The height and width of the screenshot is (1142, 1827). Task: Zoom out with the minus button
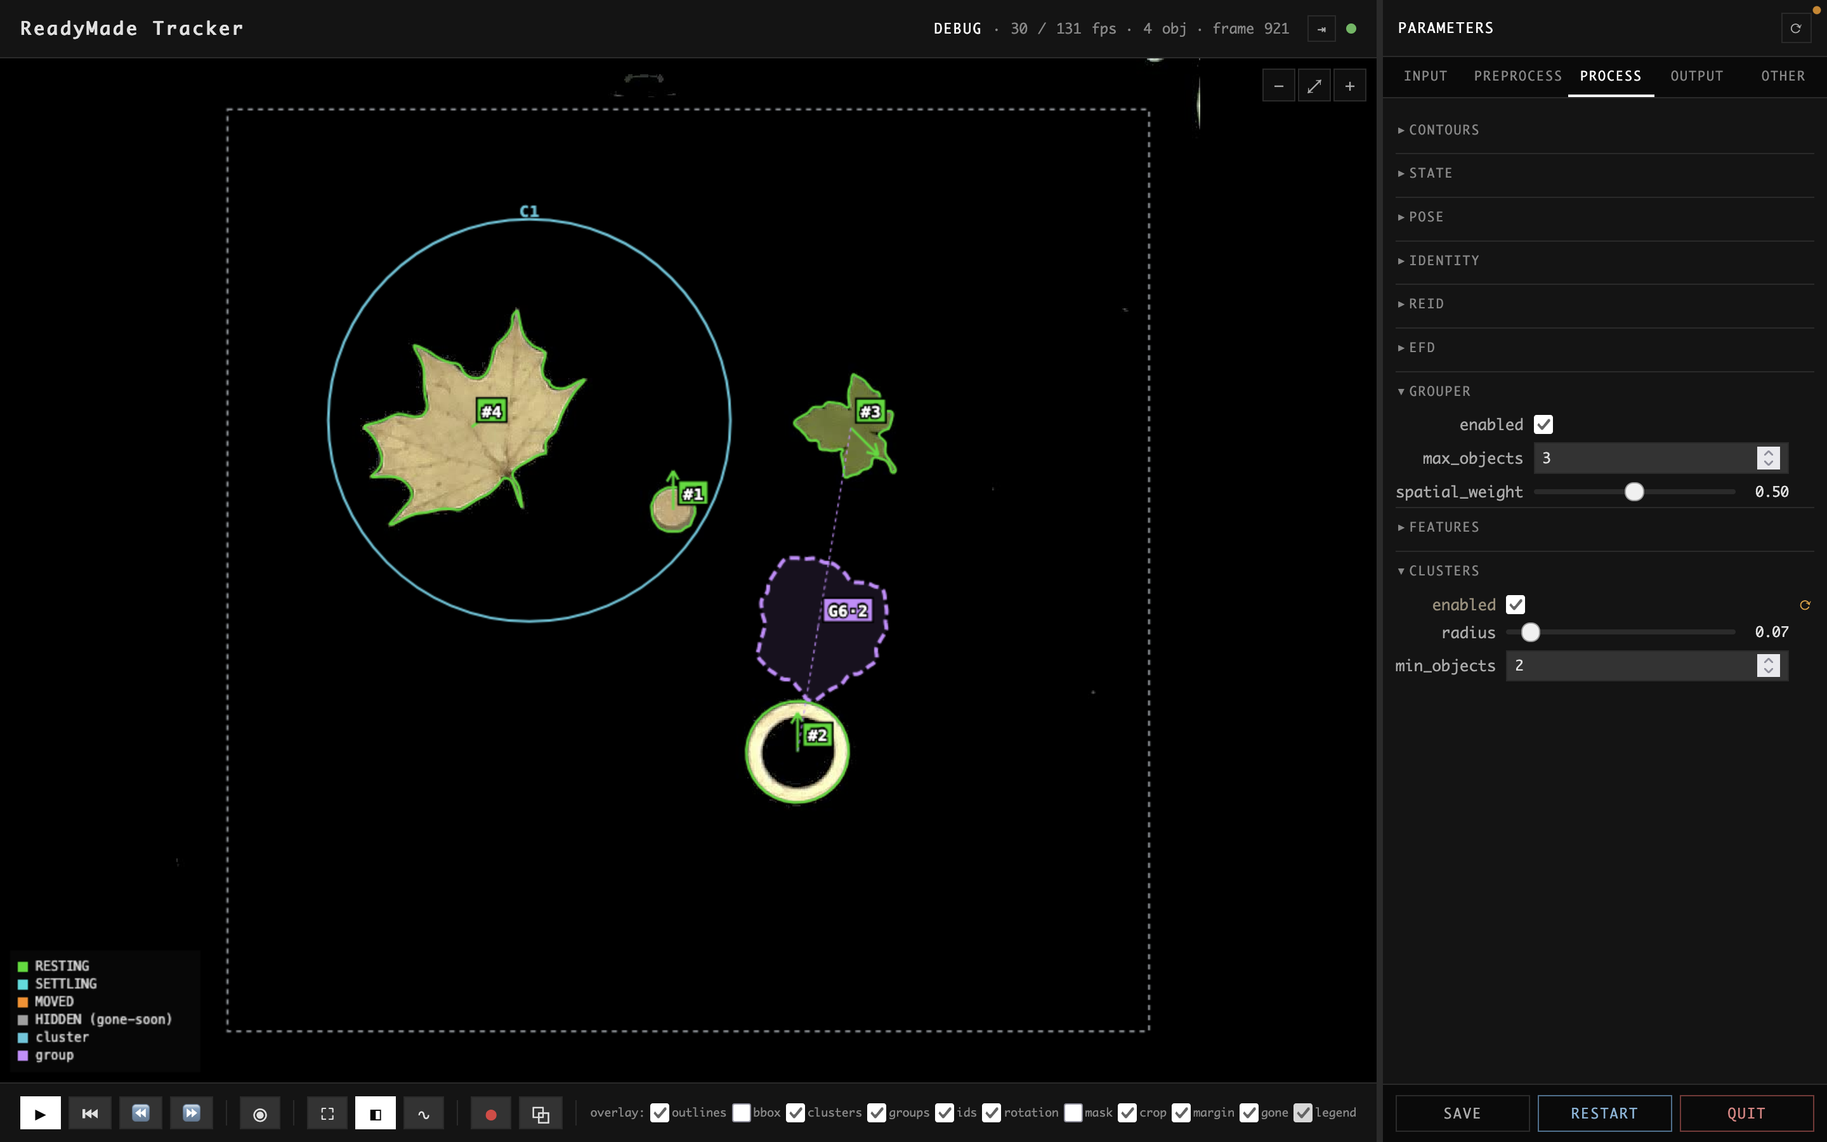1279,86
